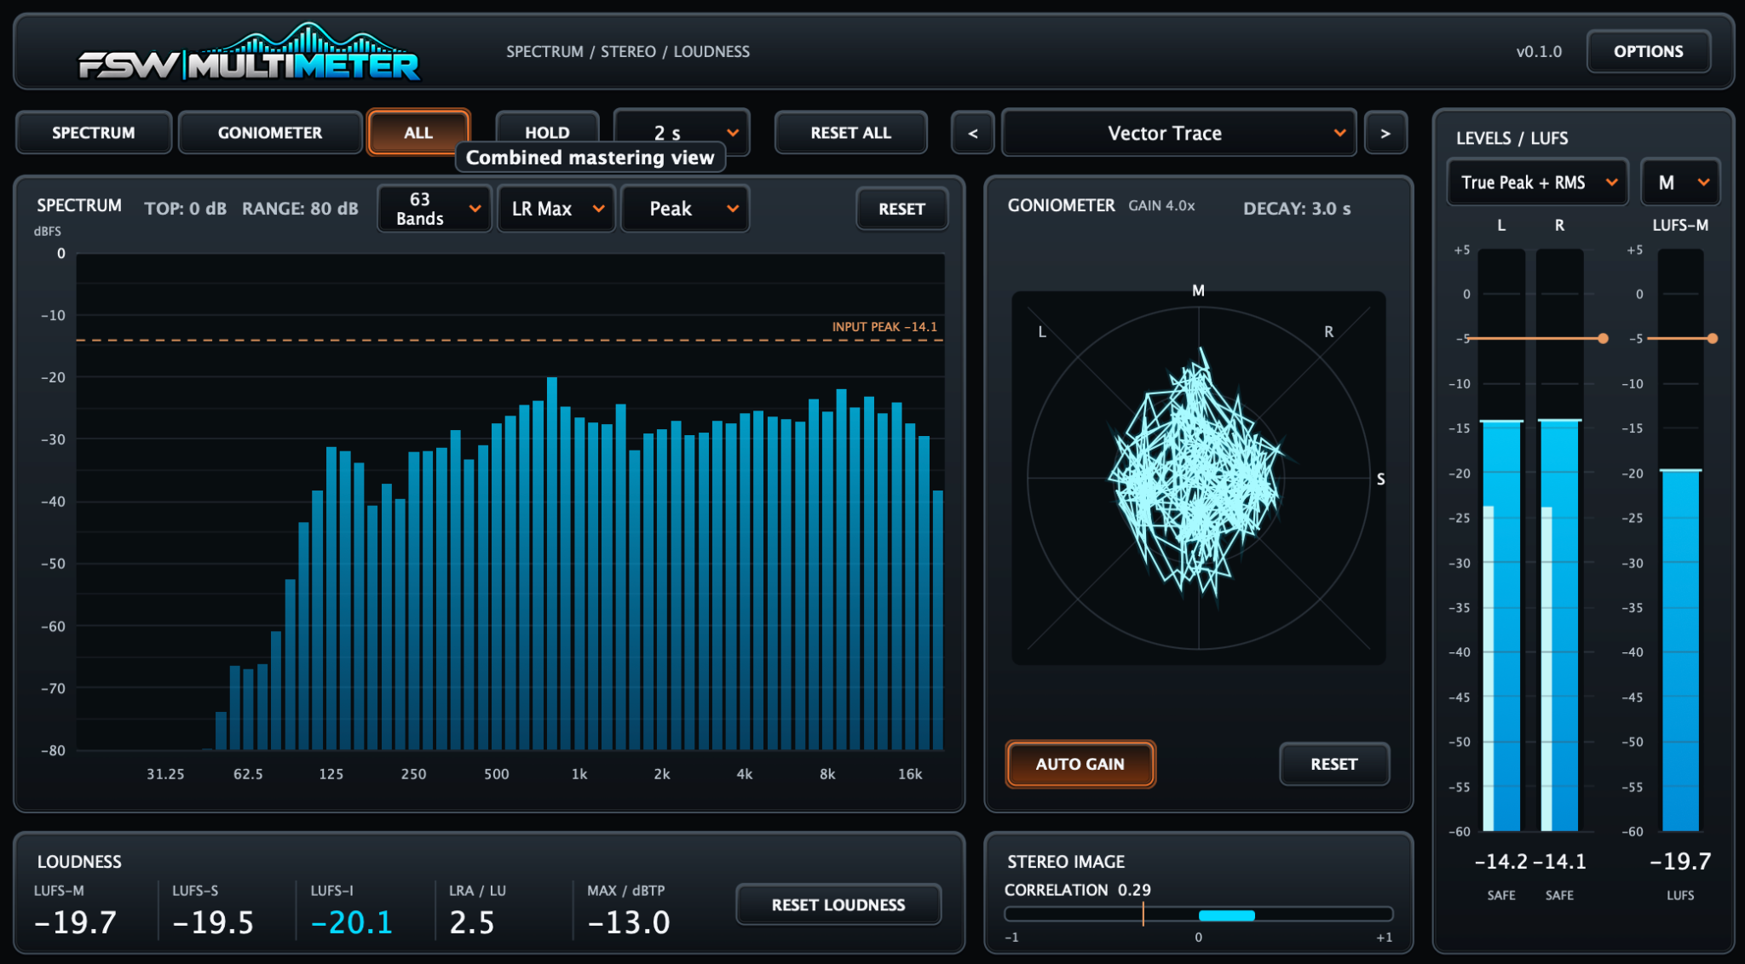Click the previous view arrow button

(x=972, y=133)
